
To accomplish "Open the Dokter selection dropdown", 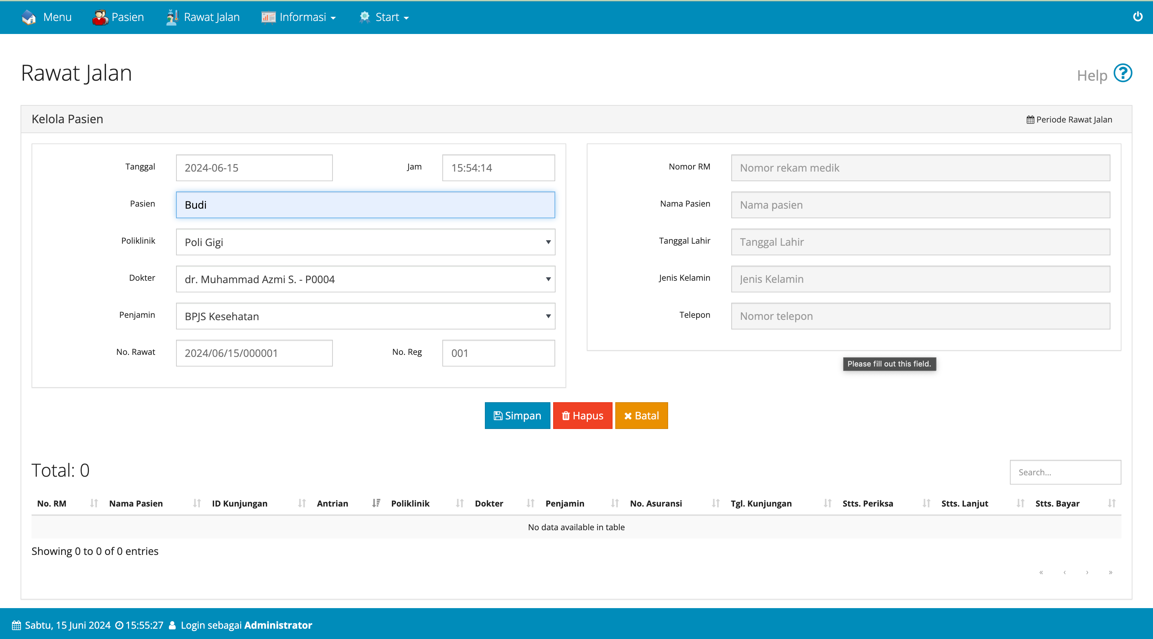I will pyautogui.click(x=365, y=279).
